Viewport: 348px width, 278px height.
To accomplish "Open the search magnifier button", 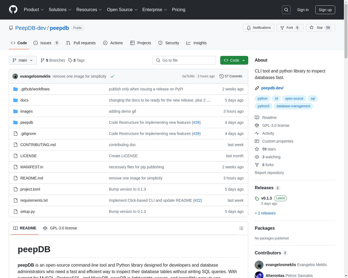I will coord(286,10).
